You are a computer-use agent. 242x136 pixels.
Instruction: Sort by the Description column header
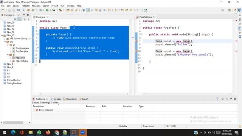[x=59, y=106]
